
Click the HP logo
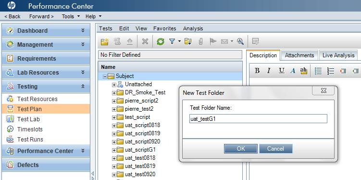11,5
